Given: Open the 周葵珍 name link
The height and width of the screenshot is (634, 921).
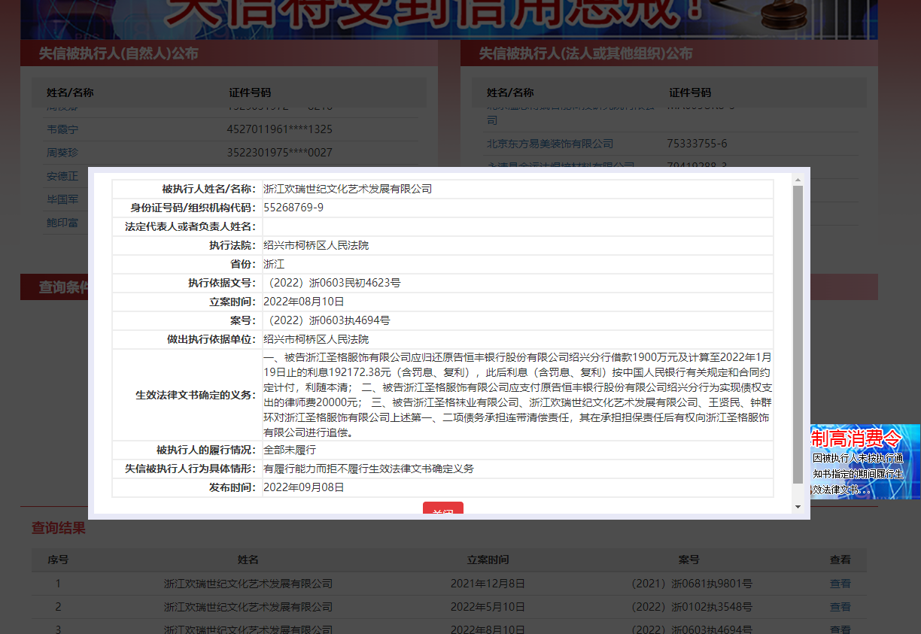Looking at the screenshot, I should tap(62, 153).
